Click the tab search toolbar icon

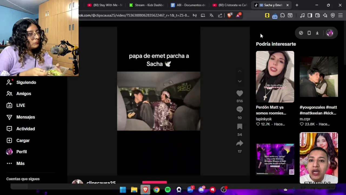click(x=290, y=15)
